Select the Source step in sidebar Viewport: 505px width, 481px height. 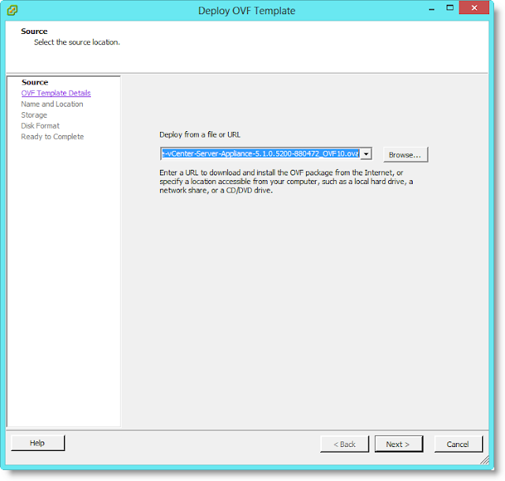[35, 82]
